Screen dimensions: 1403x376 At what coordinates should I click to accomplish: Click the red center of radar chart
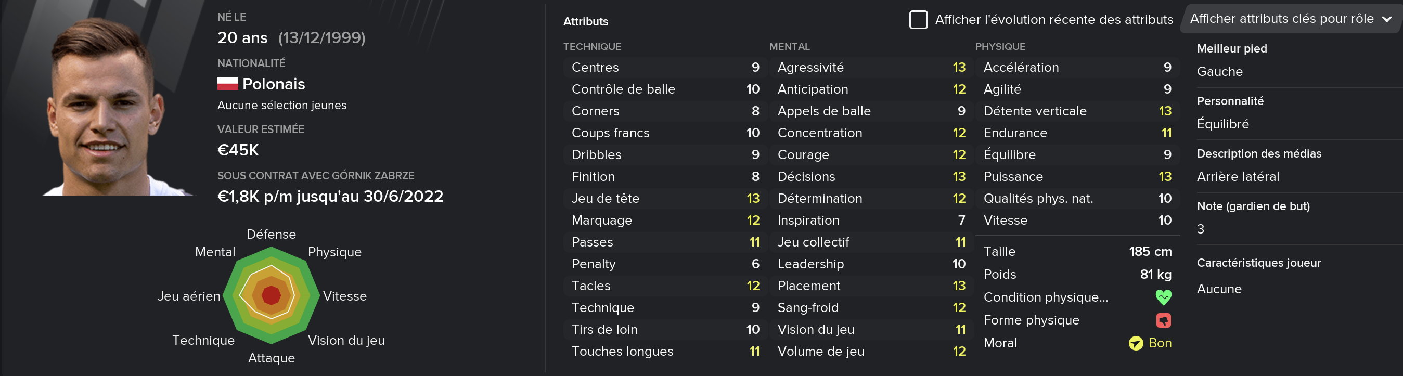[x=271, y=295]
